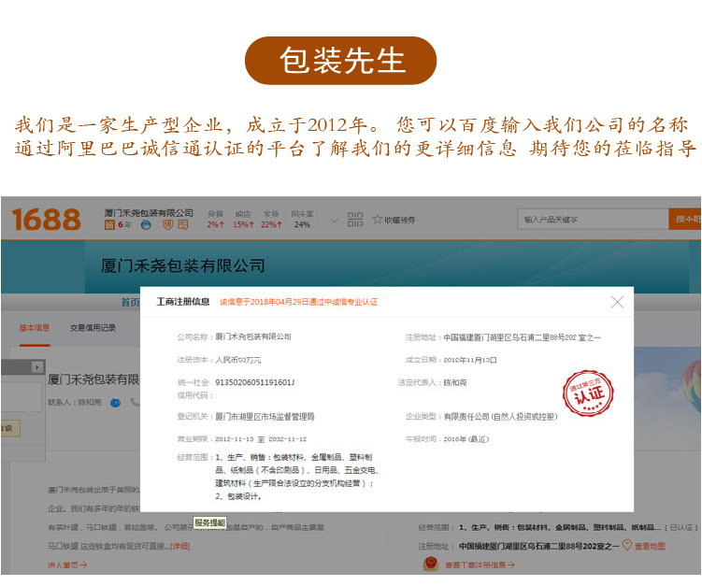Click the 输入产品关键字 search field
The height and width of the screenshot is (586, 702).
point(593,220)
